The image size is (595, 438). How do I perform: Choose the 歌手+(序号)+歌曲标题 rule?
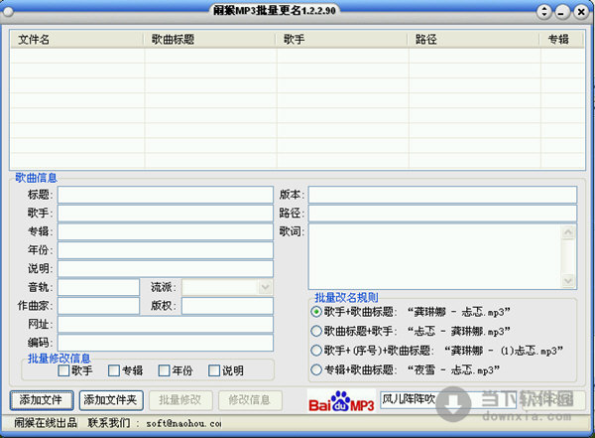(316, 350)
